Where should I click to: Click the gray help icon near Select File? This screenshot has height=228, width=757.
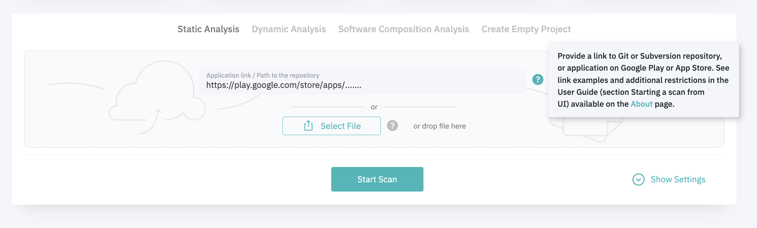click(x=392, y=126)
